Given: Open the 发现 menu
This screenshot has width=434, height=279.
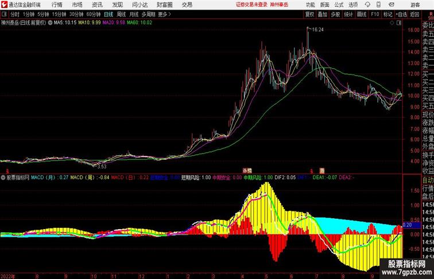Looking at the screenshot, I should 117,5.
